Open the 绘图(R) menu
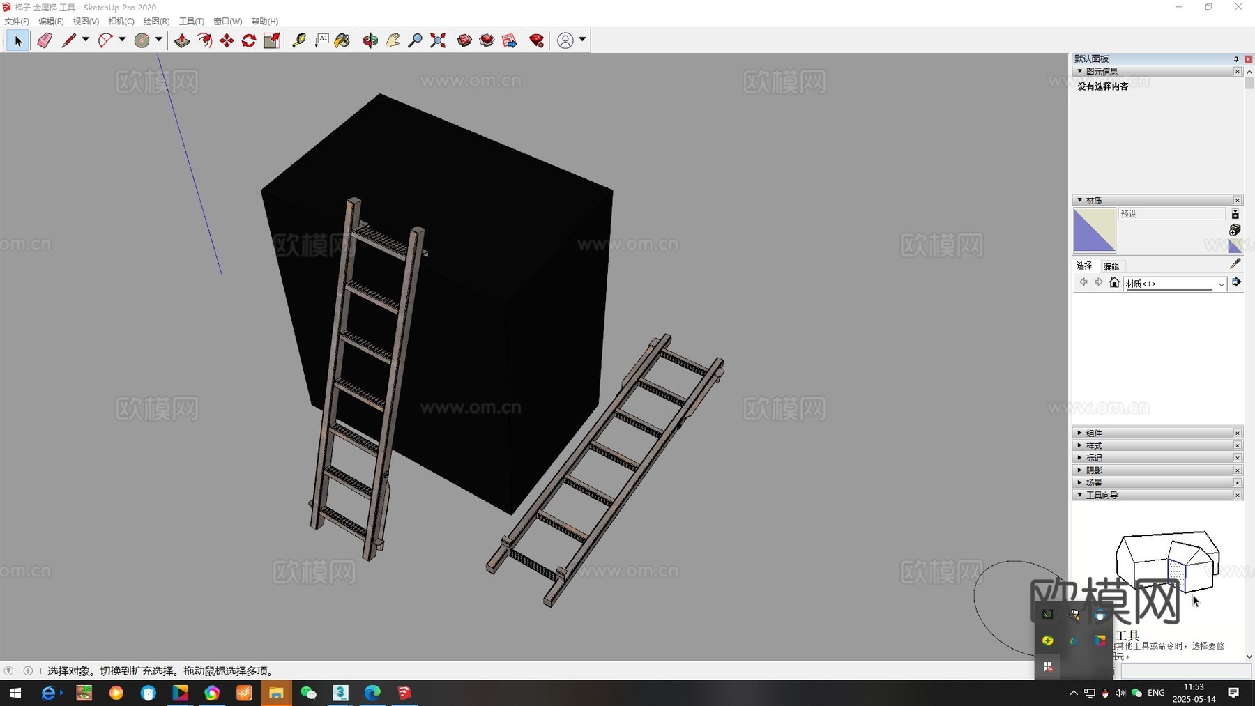 point(157,22)
